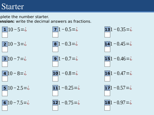Select the empty box under question 12
This screenshot has height=115, width=154.
(55, 108)
